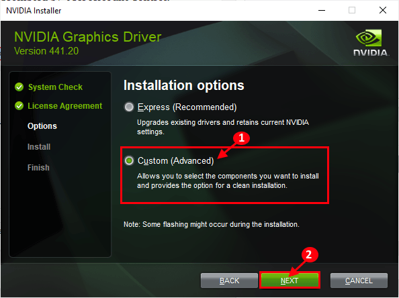Image resolution: width=399 pixels, height=298 pixels.
Task: Select the Finish step in sidebar
Action: pos(38,168)
